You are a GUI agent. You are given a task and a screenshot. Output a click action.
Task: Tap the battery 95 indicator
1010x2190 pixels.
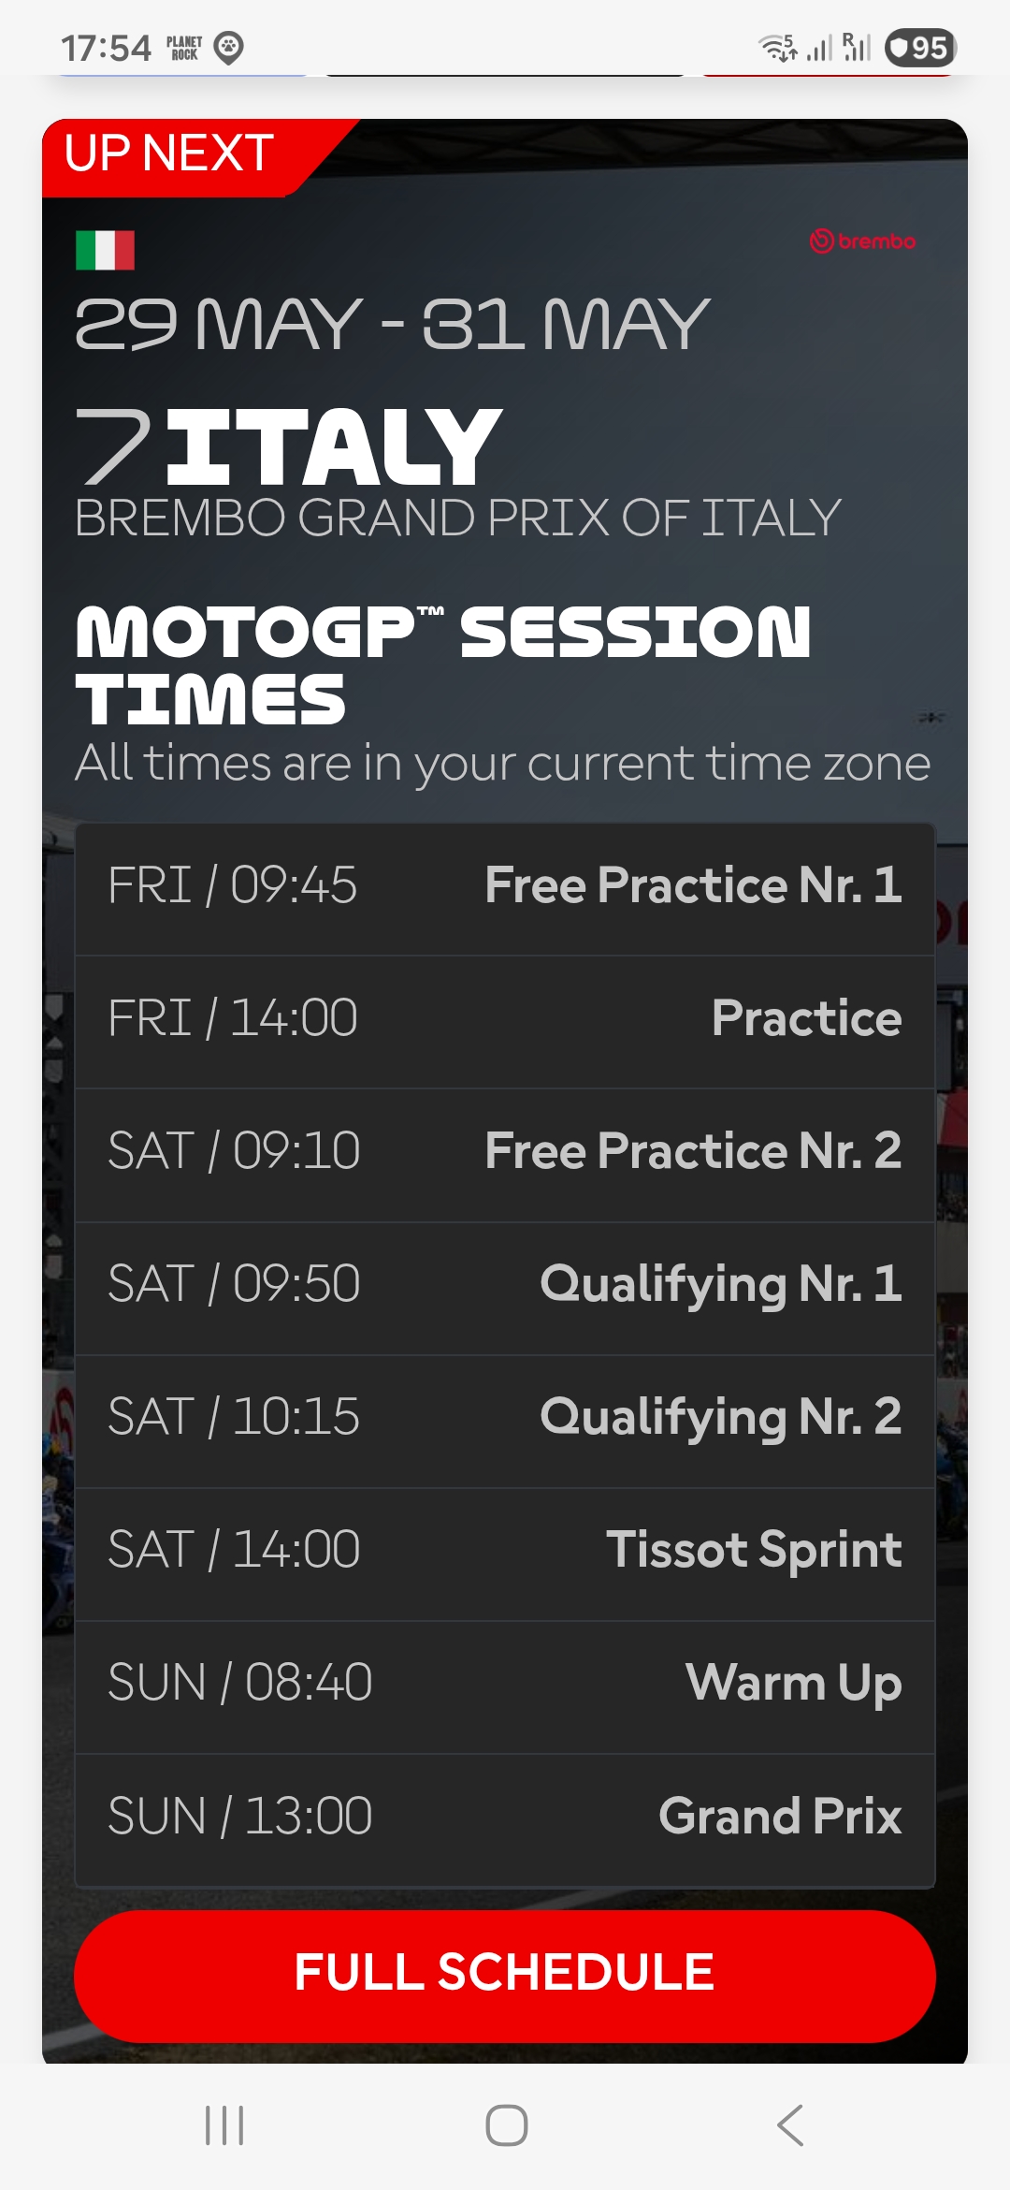920,48
